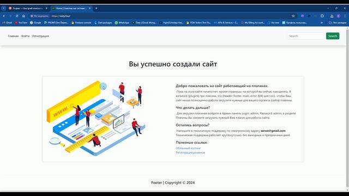
Task: Open a new browser tab
Action: coord(96,8)
